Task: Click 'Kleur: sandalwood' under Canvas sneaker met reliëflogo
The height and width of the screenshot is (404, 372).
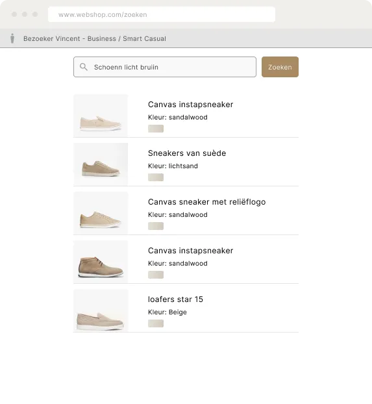Action: [178, 214]
